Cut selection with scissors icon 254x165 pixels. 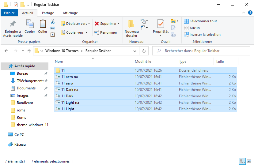53,21
